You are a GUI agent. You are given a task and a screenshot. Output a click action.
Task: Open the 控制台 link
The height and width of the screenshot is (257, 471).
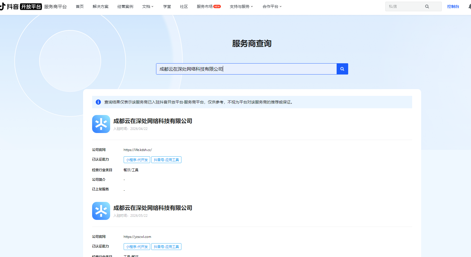click(x=453, y=6)
